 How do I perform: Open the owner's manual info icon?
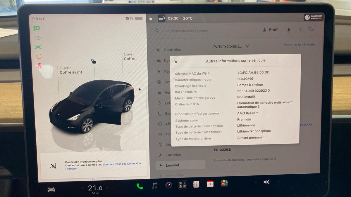[x=196, y=184]
